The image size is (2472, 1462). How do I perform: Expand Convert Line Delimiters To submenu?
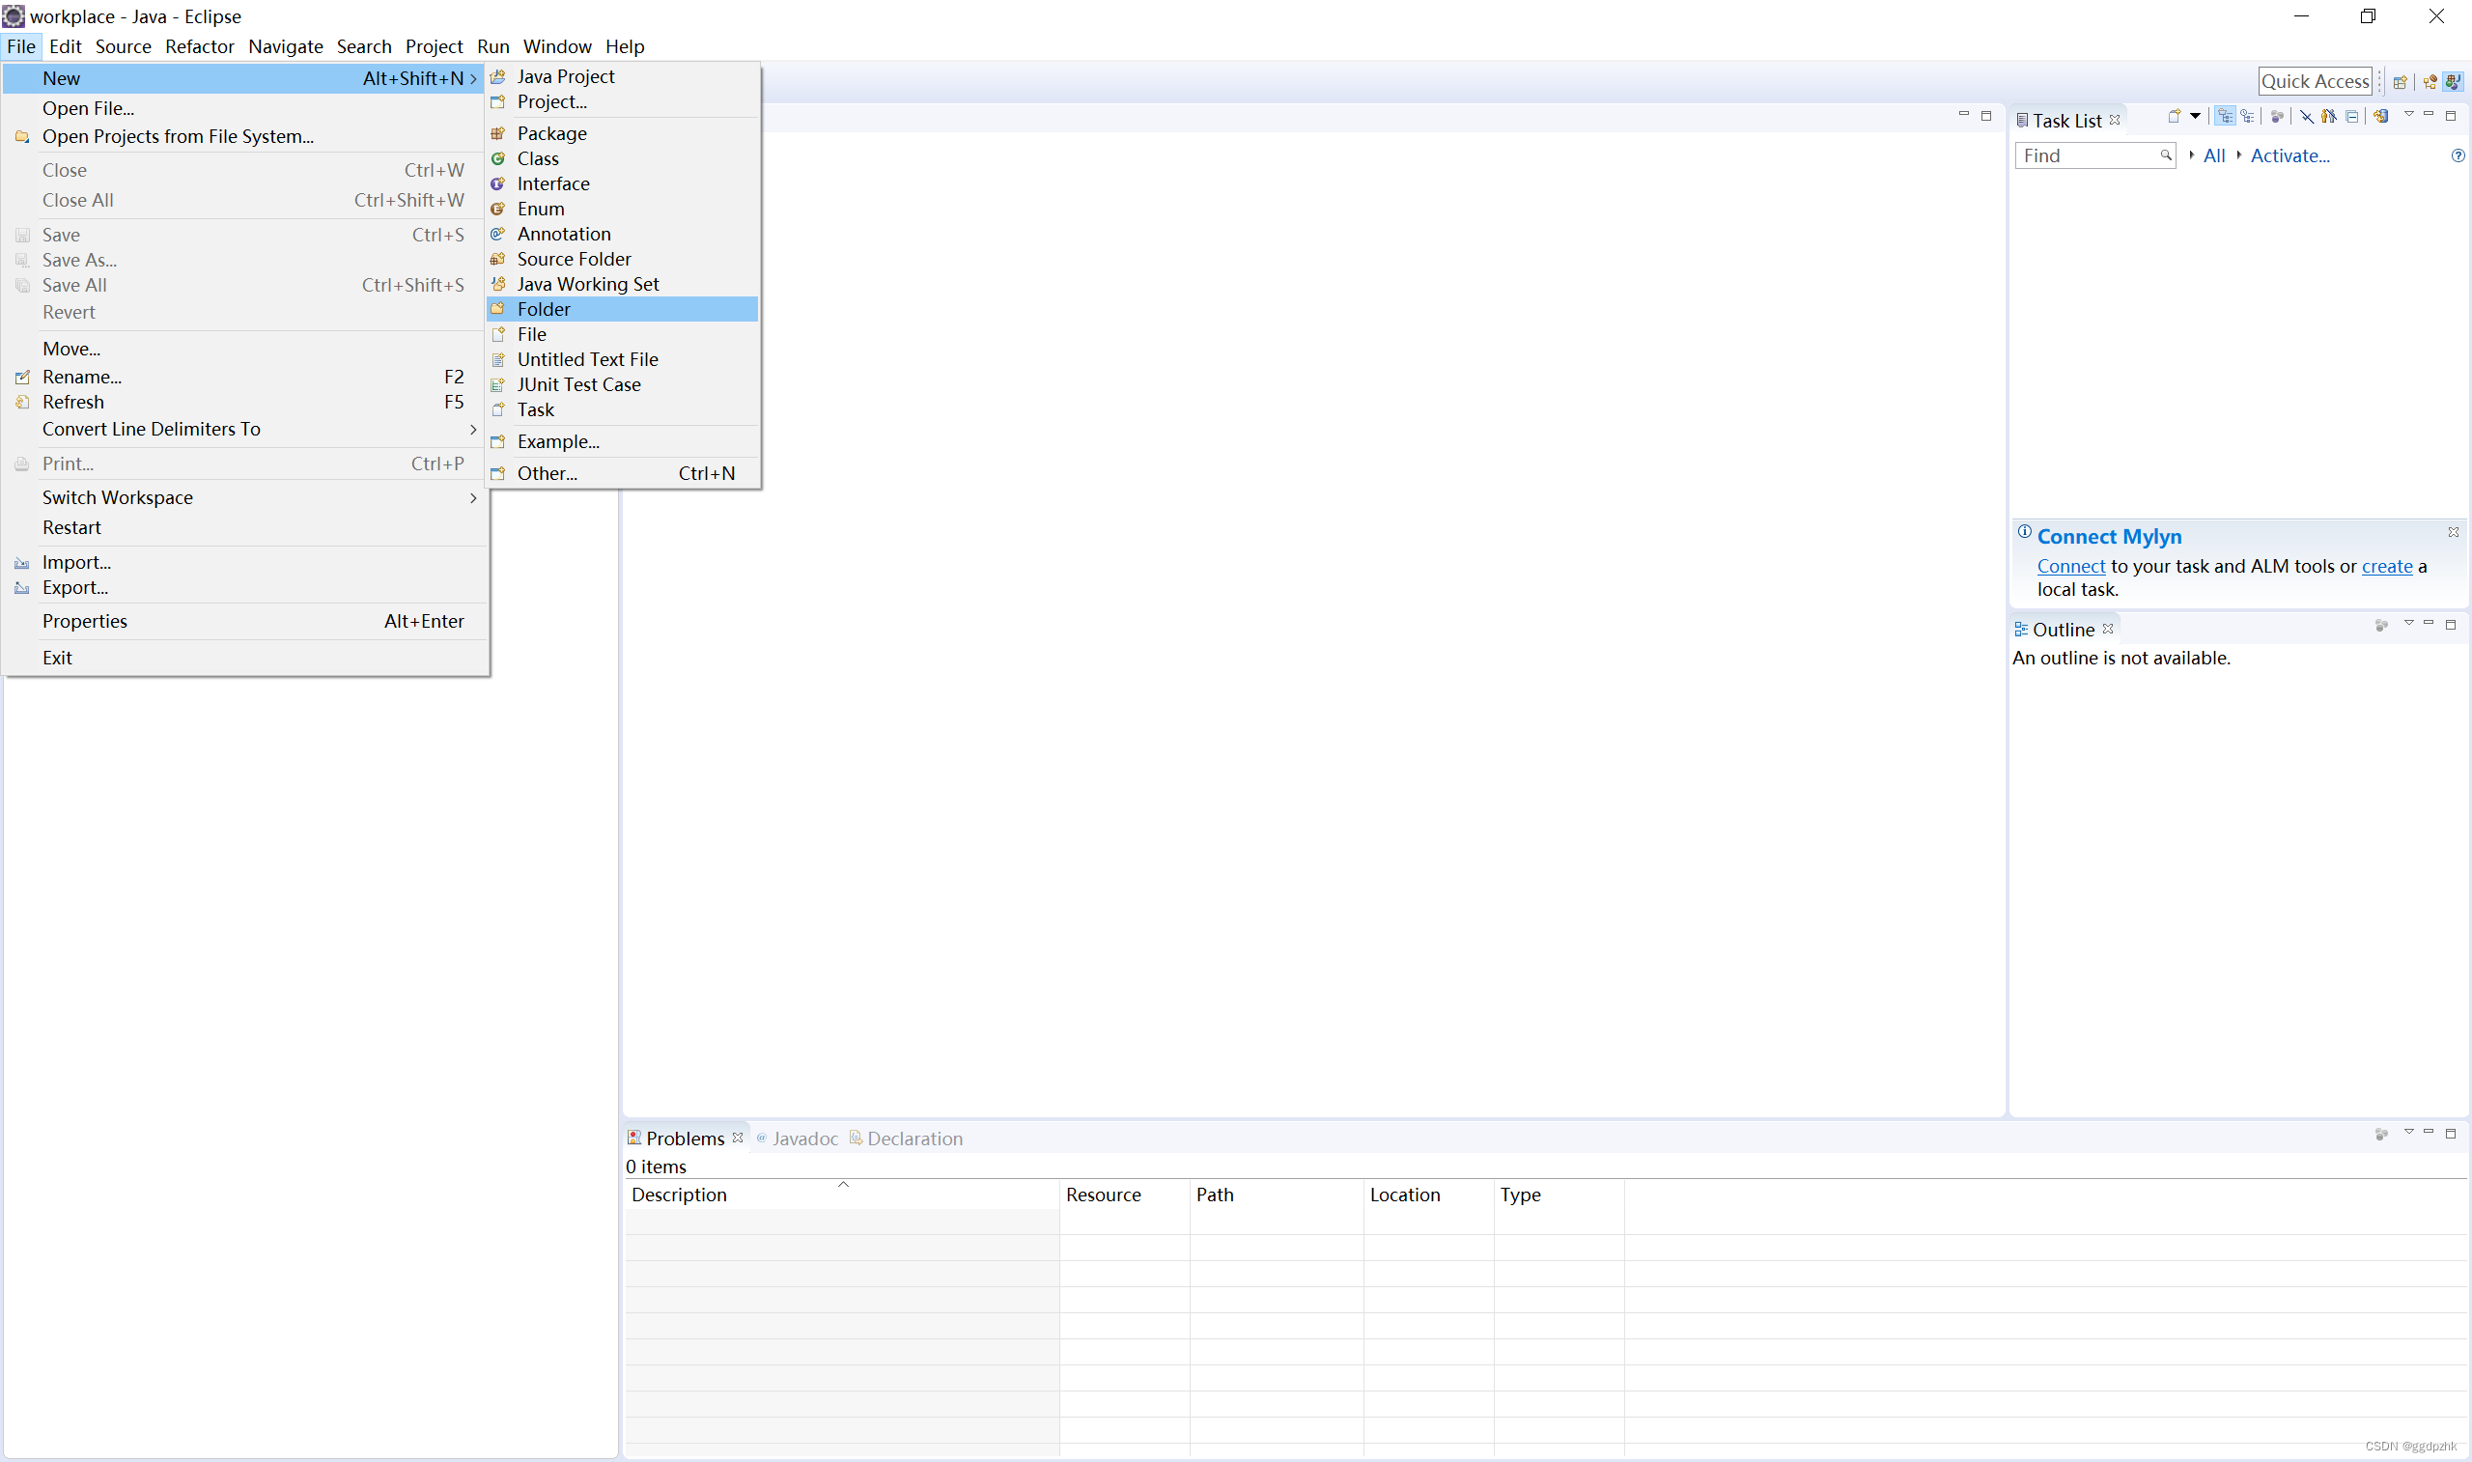pos(245,430)
